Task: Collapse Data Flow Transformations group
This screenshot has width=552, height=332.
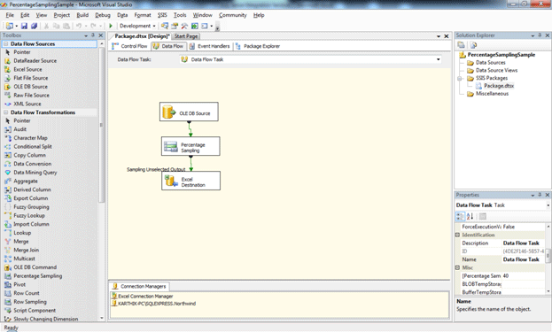Action: (6, 112)
